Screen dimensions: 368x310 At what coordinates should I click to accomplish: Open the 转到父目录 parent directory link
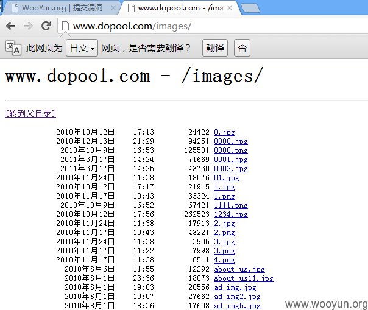(30, 113)
